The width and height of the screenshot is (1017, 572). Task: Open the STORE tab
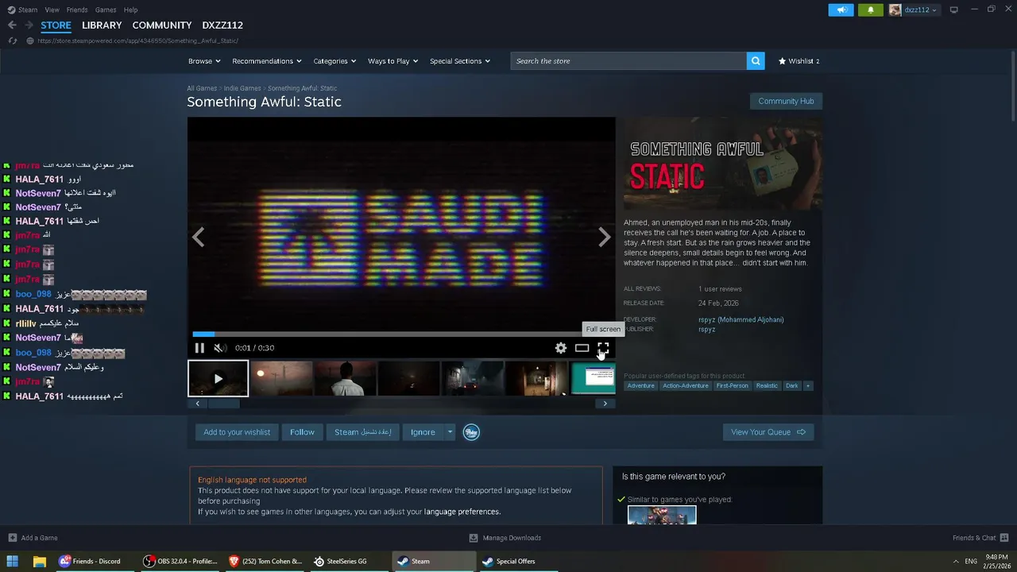56,25
